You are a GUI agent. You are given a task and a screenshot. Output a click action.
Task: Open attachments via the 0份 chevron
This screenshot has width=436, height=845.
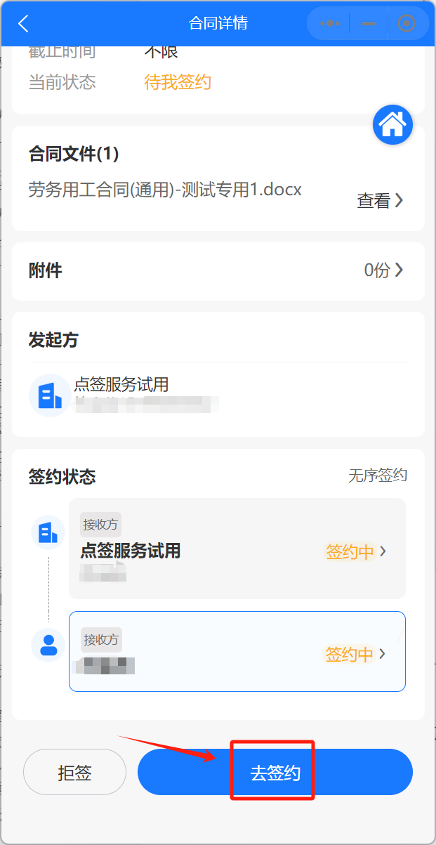(x=399, y=270)
